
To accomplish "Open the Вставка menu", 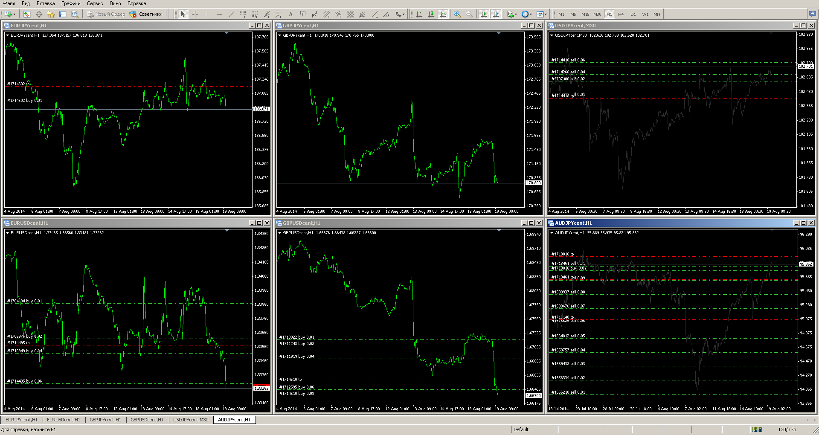I will point(46,3).
